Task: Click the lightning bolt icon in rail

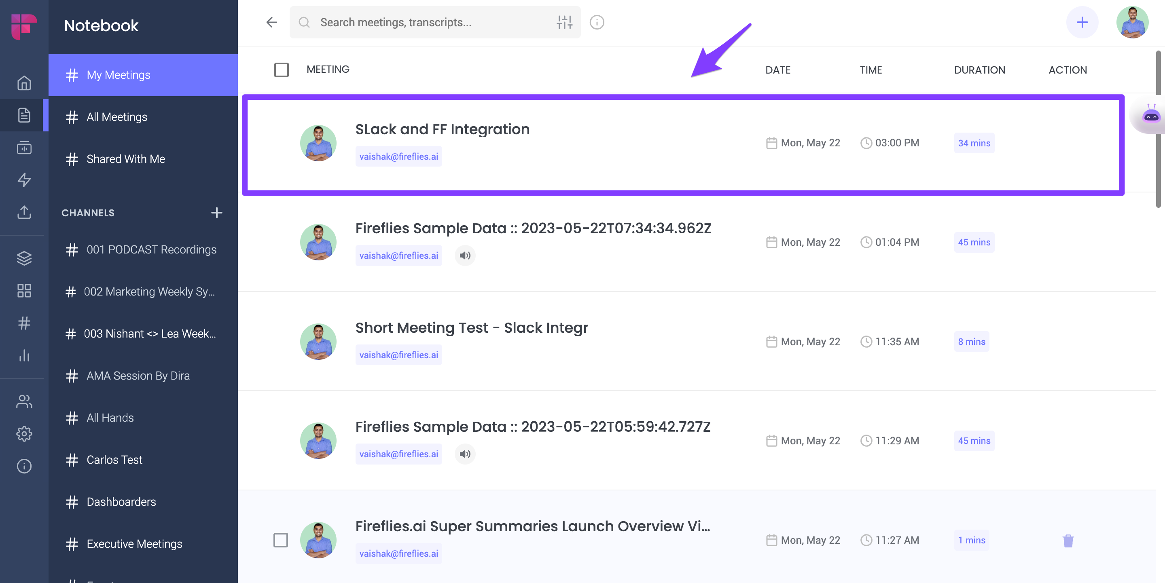Action: 24,180
